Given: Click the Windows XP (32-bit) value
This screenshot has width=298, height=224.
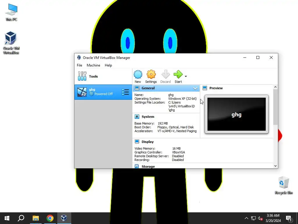Looking at the screenshot, I should click(182, 99).
